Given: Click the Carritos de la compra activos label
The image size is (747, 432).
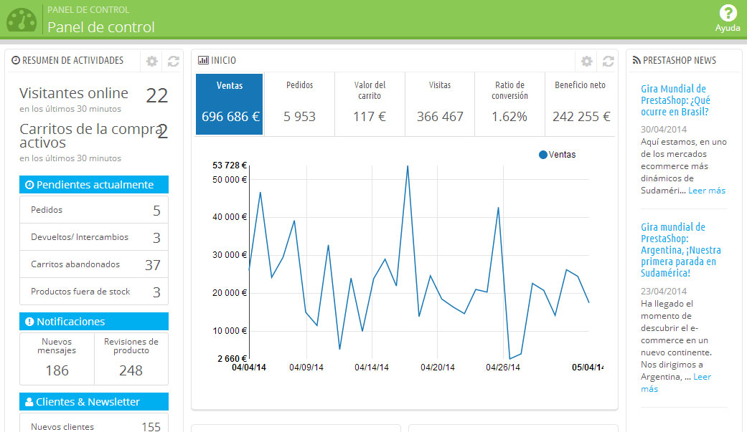Looking at the screenshot, I should [x=90, y=135].
